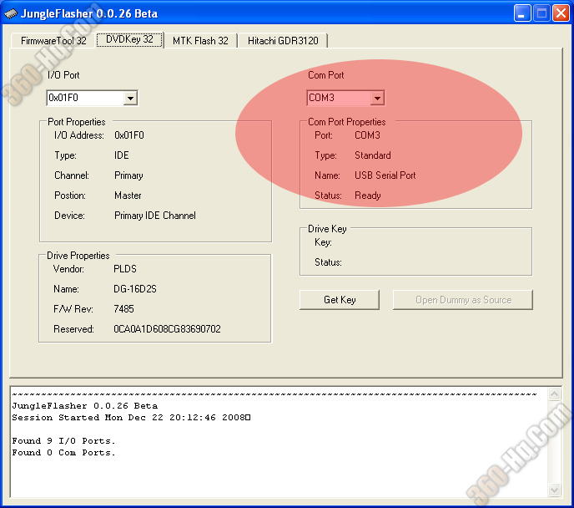Select the DVDKey 32 tab
Screen dimensions: 574x508
(x=129, y=39)
